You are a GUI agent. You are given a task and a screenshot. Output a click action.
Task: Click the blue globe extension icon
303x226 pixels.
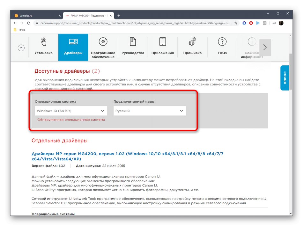point(244,23)
